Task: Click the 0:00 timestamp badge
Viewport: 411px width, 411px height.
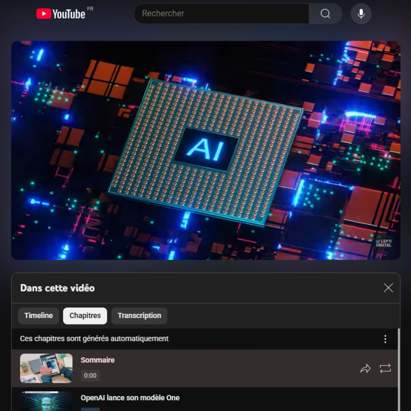Action: pos(90,375)
